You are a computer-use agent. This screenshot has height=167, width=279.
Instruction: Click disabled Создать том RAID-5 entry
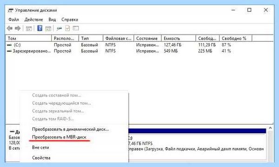click(x=53, y=119)
